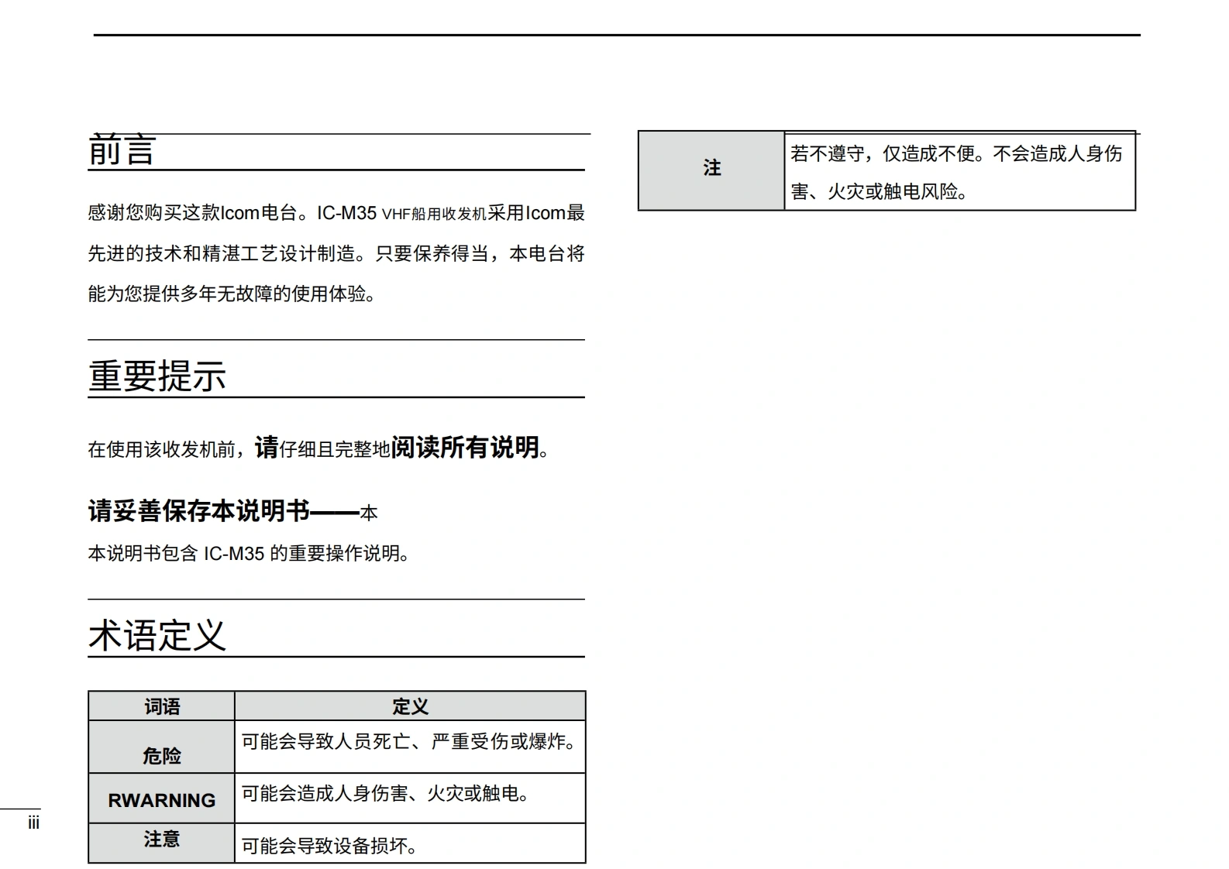Image resolution: width=1229 pixels, height=869 pixels.
Task: Click the 词语 table header cell
Action: coord(162,706)
